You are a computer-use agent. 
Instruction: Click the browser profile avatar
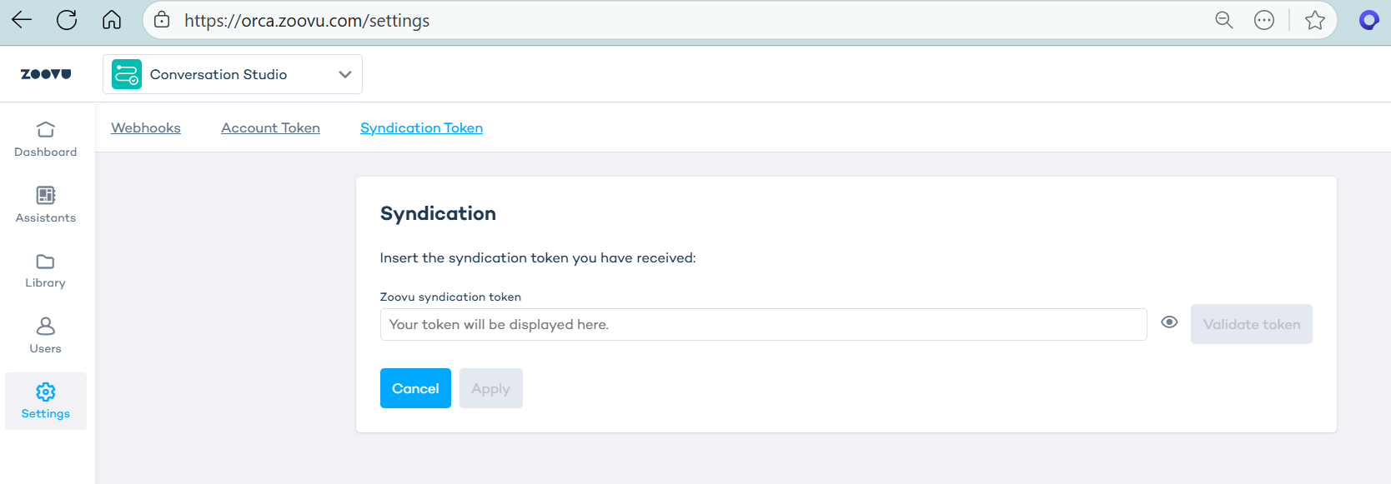point(1368,19)
